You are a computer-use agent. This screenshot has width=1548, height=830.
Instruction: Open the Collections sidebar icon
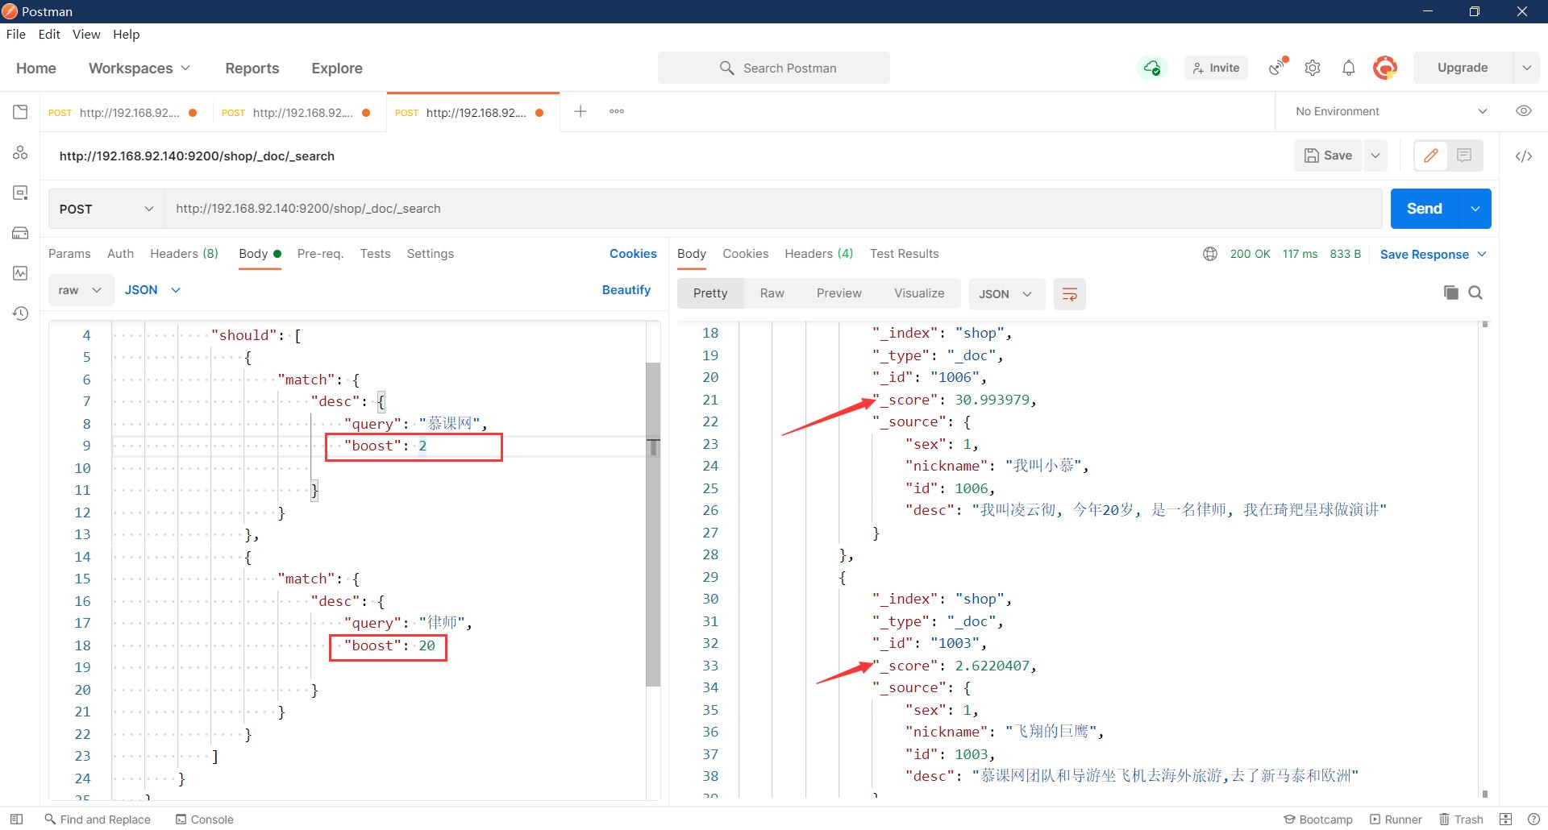(20, 112)
